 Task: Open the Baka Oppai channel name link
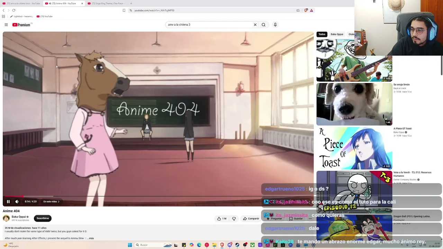click(19, 217)
